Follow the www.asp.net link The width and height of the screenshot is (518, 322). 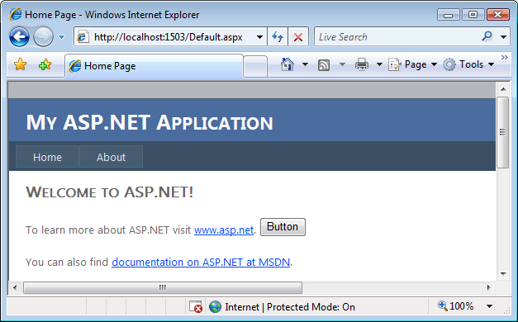pyautogui.click(x=224, y=230)
